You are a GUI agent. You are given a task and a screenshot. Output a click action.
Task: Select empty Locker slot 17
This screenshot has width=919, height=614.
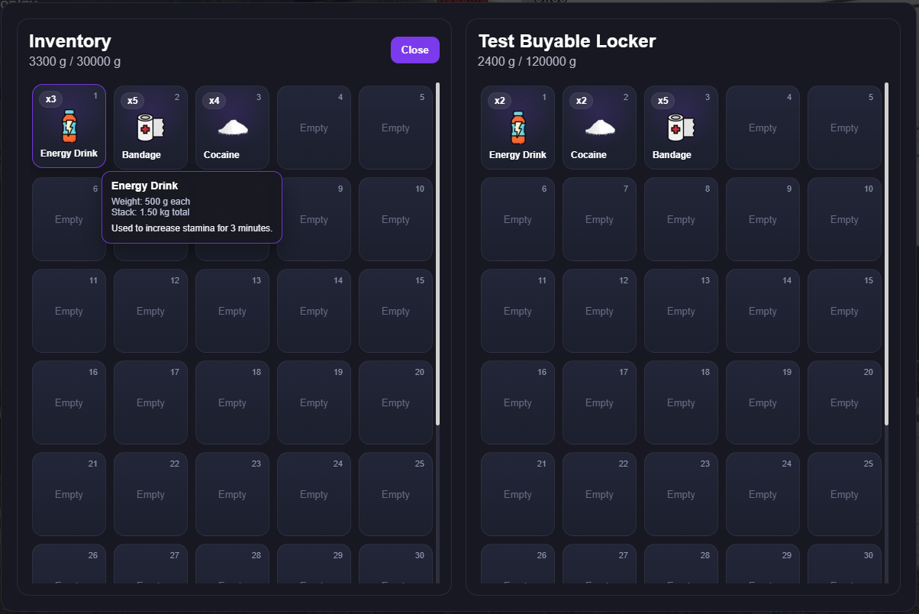599,402
